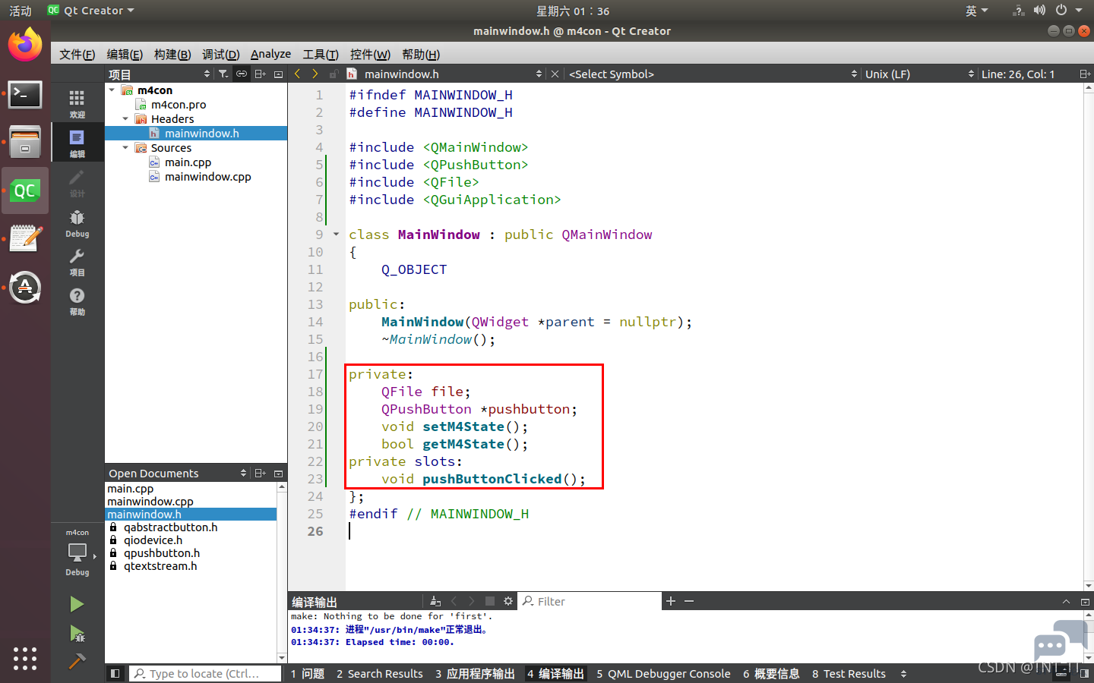Focus the Type to locate search box
Image resolution: width=1094 pixels, height=683 pixels.
pyautogui.click(x=205, y=674)
